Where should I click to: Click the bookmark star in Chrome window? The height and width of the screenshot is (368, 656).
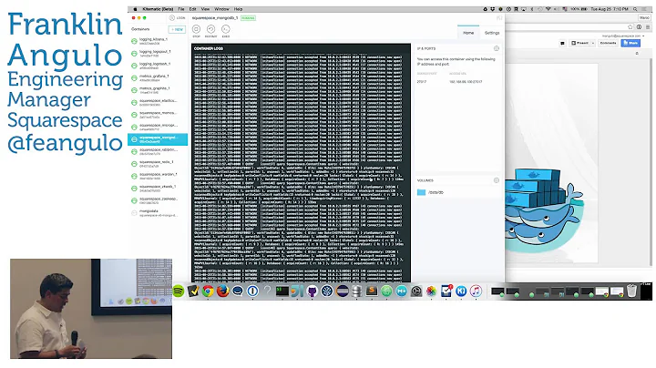point(630,26)
